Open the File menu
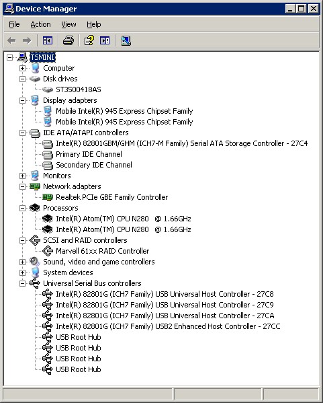Screen dimensions: 323x403 click(x=14, y=24)
